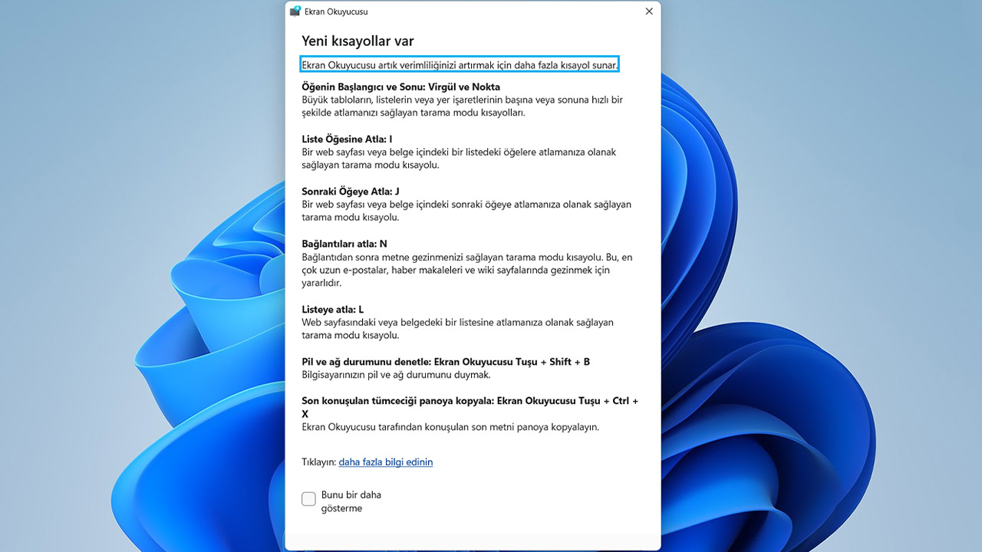This screenshot has width=982, height=552.
Task: Click the 'Liste Öğesine Atla: I' heading
Action: [x=347, y=139]
